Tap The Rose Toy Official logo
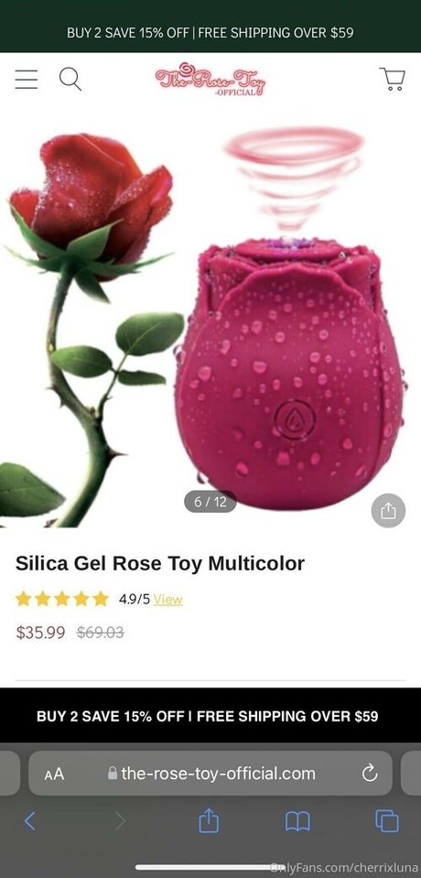This screenshot has height=878, width=421. point(210,79)
